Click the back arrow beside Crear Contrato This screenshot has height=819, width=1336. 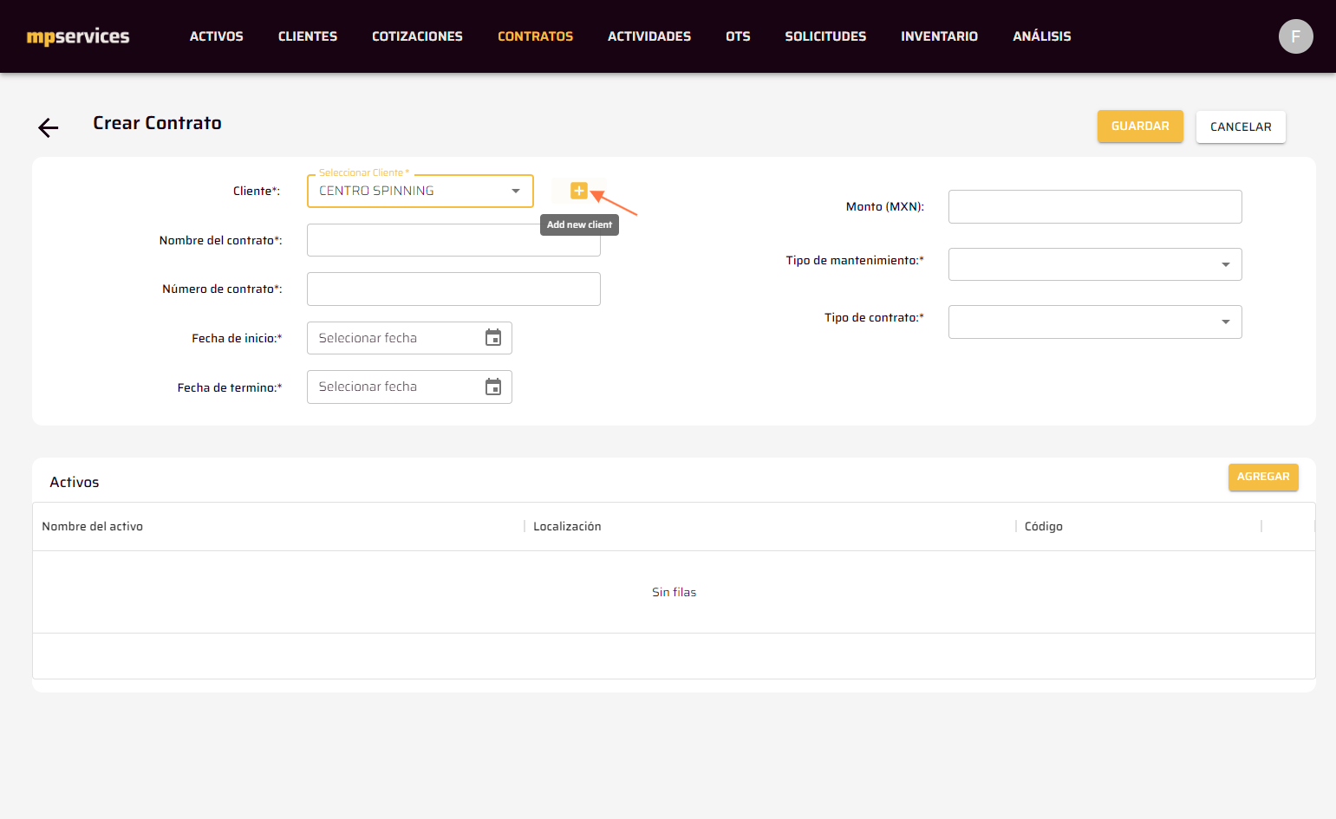tap(49, 128)
